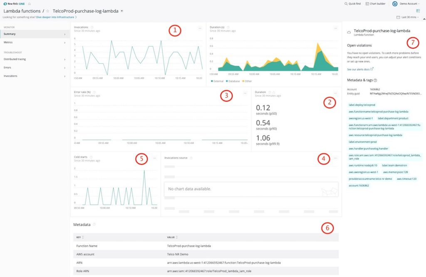The height and width of the screenshot is (277, 426).
Task: Click the calendar icon beside Last 30 mins
Action: point(398,17)
